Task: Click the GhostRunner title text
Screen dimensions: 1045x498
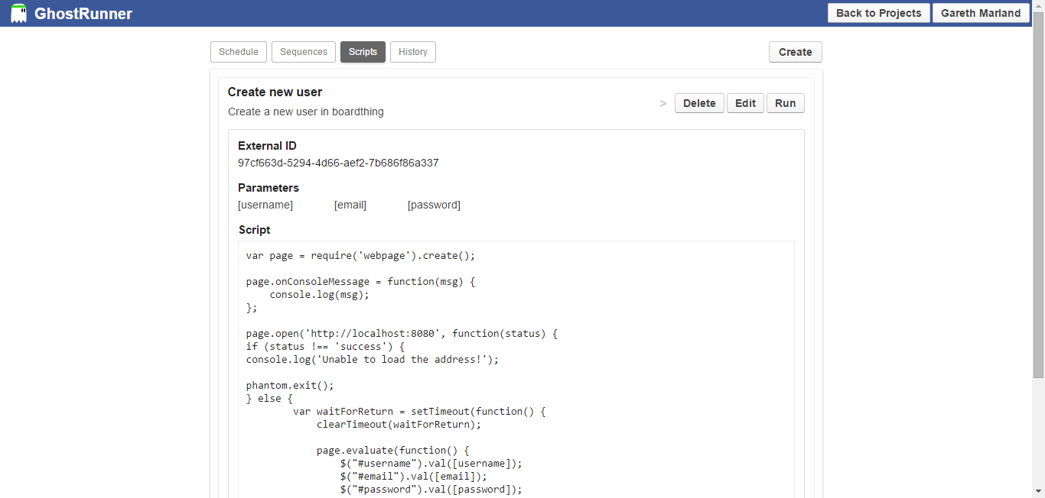Action: click(83, 14)
